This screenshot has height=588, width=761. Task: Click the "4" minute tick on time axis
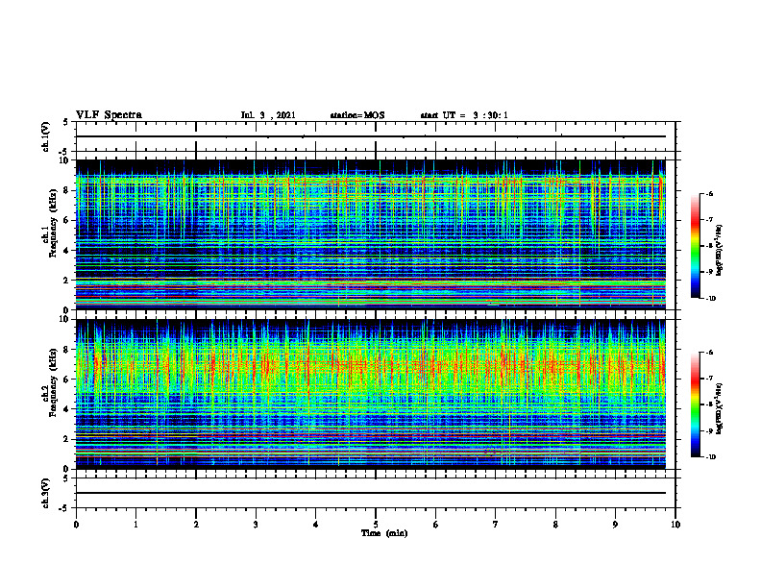(x=316, y=525)
